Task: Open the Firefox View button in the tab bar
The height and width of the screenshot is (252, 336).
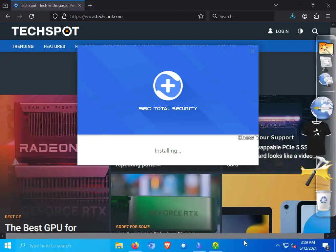Action: click(5, 5)
